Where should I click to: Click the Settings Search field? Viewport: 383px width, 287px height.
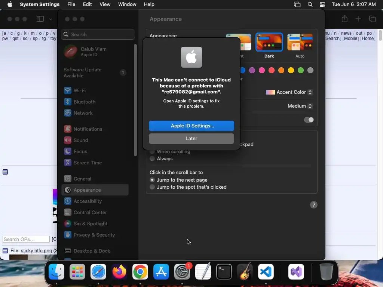click(x=98, y=34)
